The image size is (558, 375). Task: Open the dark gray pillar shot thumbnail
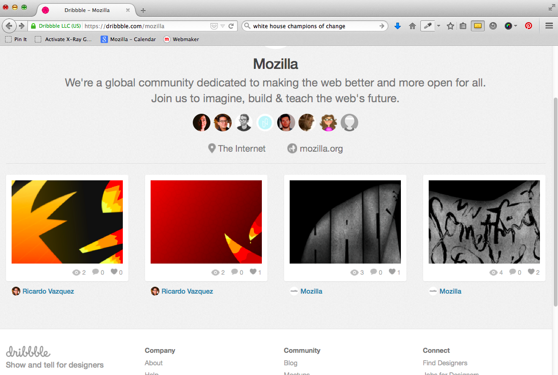(x=345, y=222)
